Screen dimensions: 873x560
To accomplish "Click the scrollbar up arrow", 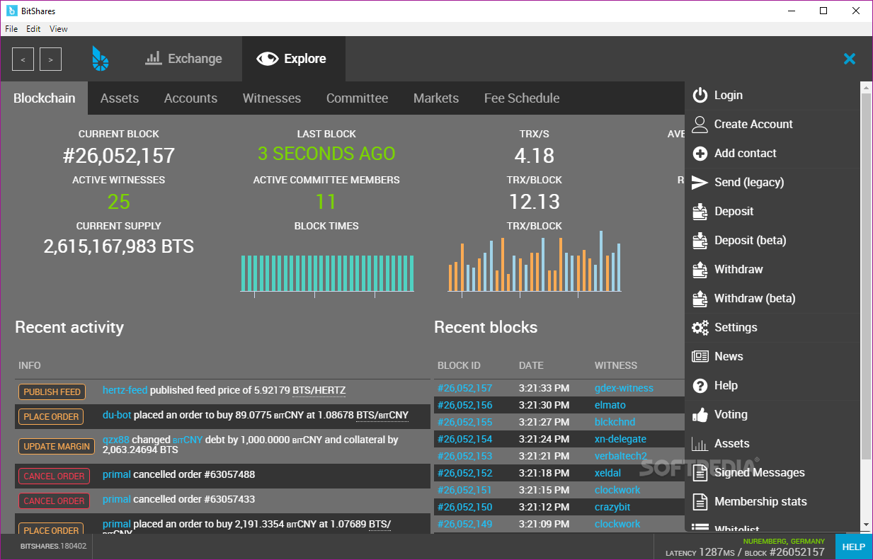I will (866, 87).
